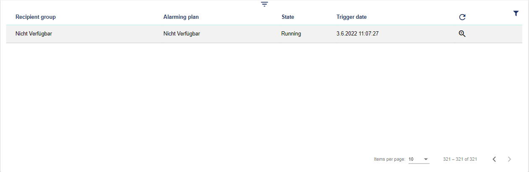
Task: Open the funnel filter in the top-right corner
Action: pos(516,14)
